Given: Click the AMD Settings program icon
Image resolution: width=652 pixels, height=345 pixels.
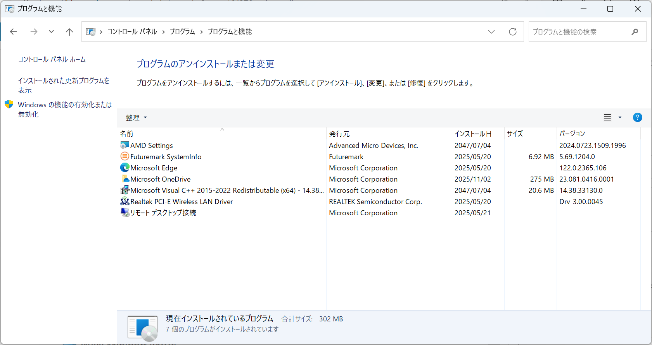Looking at the screenshot, I should (125, 145).
